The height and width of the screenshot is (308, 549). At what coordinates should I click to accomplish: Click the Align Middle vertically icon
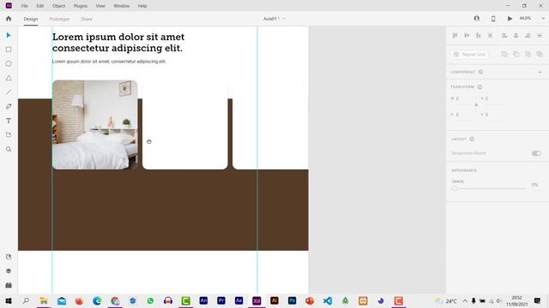coord(467,35)
